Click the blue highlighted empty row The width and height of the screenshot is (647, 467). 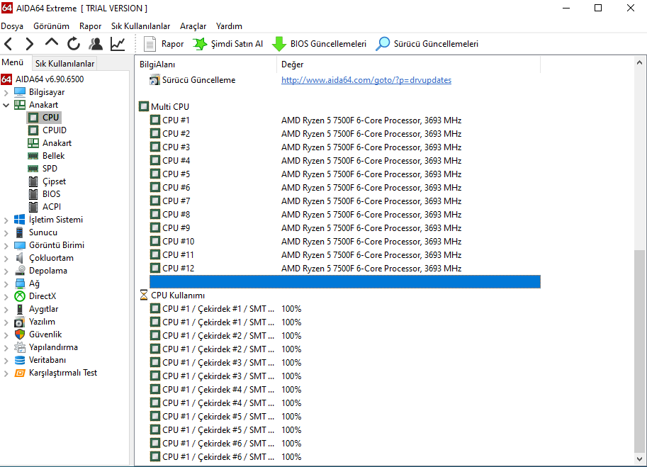[x=344, y=282]
